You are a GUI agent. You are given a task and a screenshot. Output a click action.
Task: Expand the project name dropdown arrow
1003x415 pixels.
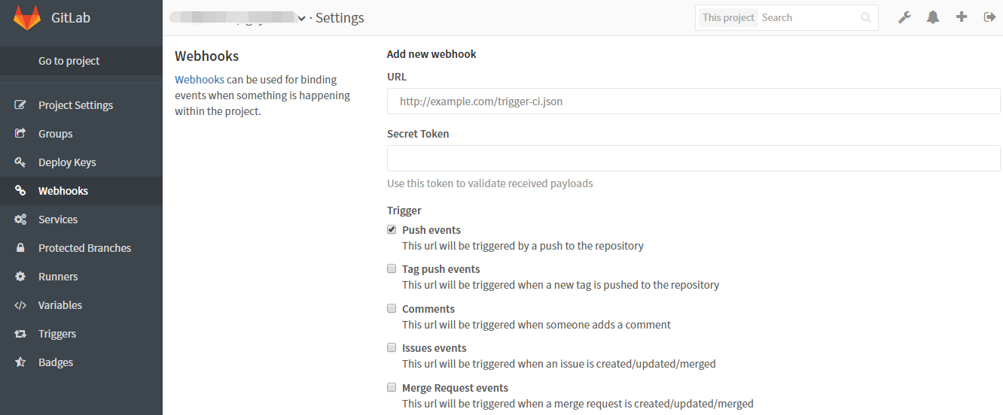click(x=302, y=18)
